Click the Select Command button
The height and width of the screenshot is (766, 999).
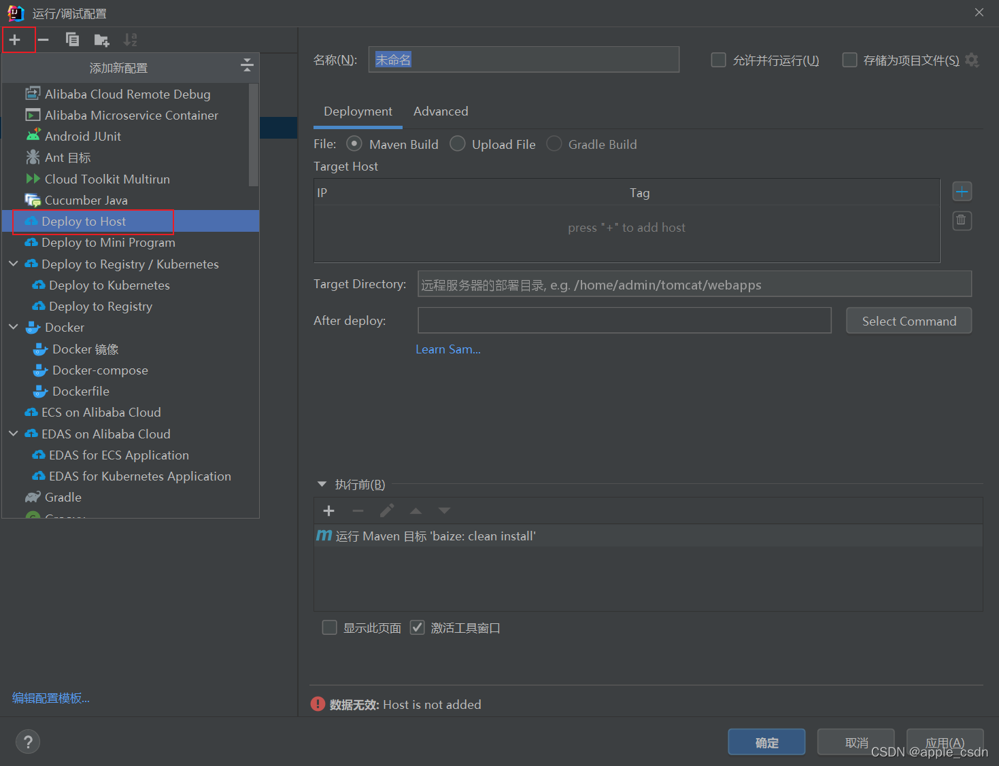(x=909, y=320)
